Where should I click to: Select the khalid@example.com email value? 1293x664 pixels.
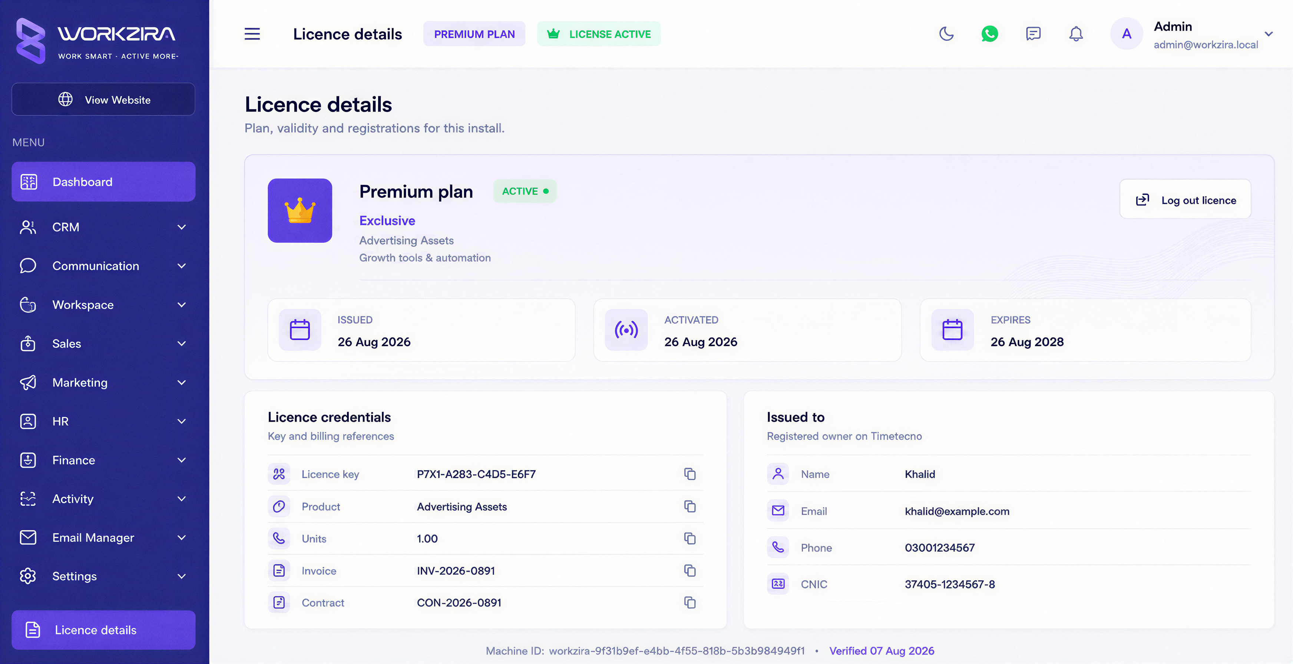[x=957, y=511]
